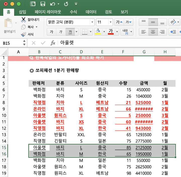The height and width of the screenshot is (177, 181).
Task: Switch to the 페이지 레이아웃 tab
Action: (x=48, y=12)
